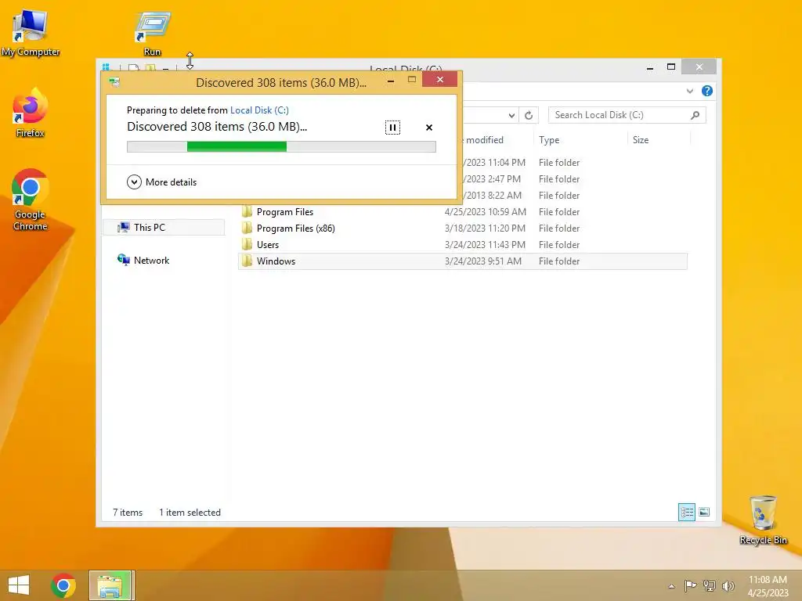Launch Firefox from the desktop

click(31, 113)
